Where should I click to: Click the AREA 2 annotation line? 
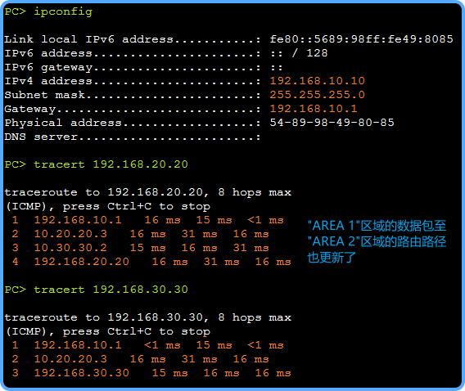377,241
